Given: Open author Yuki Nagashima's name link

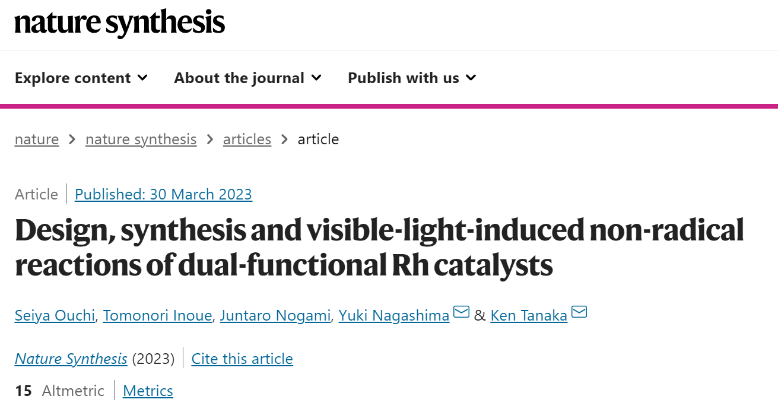Looking at the screenshot, I should 394,315.
